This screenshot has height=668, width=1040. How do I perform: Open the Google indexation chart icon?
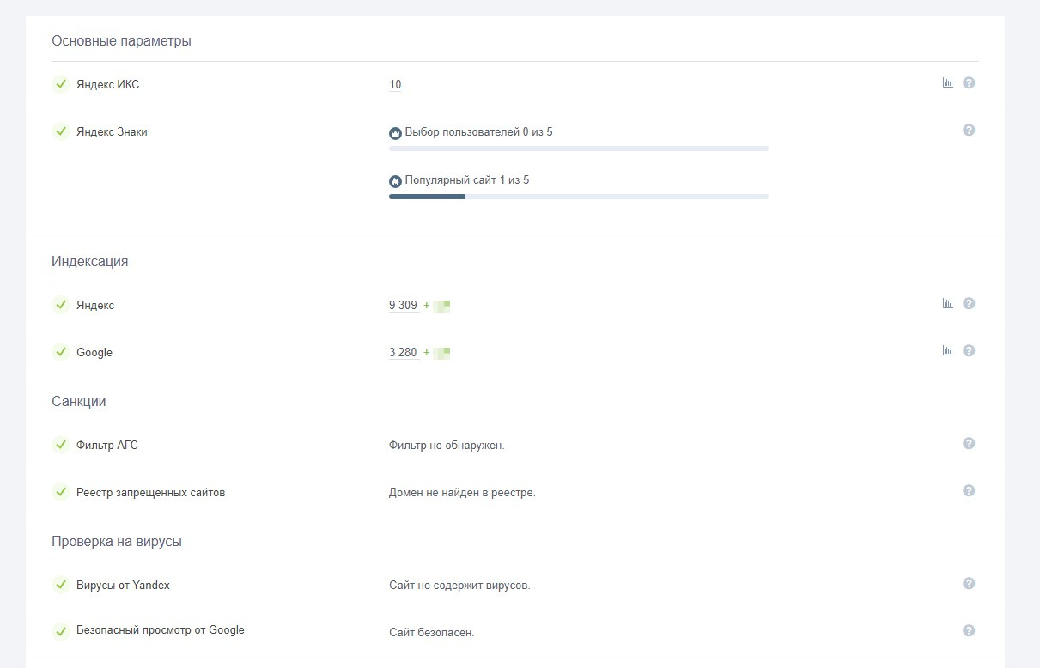click(948, 350)
